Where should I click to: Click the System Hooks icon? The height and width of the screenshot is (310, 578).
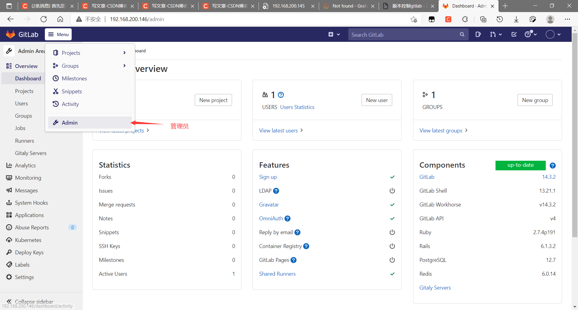pyautogui.click(x=9, y=203)
